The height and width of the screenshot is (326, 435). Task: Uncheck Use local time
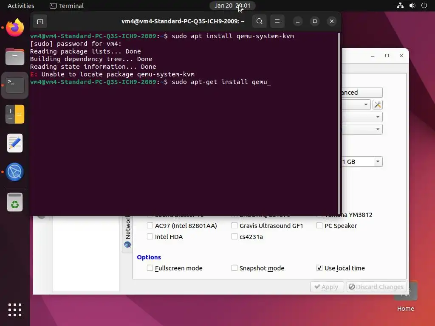tap(319, 268)
